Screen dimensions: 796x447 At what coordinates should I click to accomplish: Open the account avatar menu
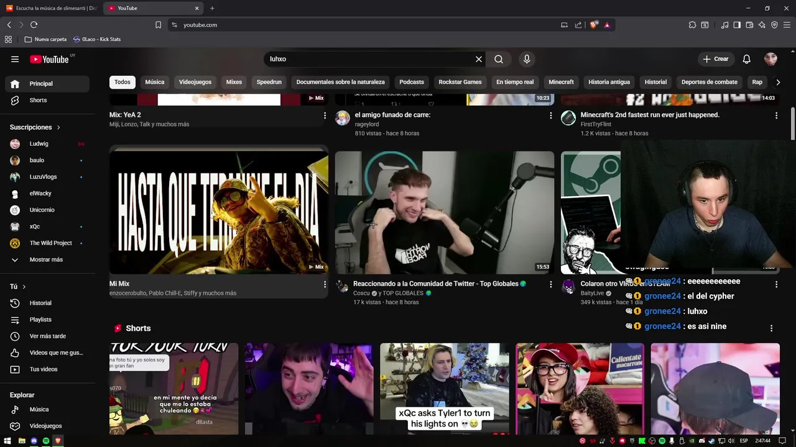tap(771, 59)
